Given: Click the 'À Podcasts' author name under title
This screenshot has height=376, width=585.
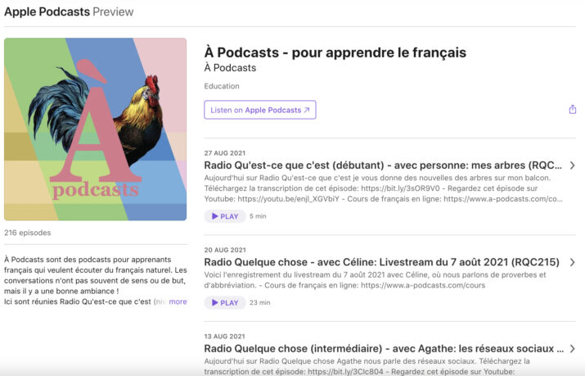Looking at the screenshot, I should click(x=230, y=68).
